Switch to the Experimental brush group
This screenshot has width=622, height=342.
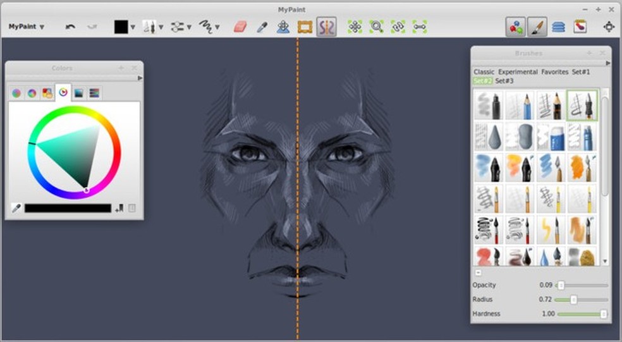518,72
